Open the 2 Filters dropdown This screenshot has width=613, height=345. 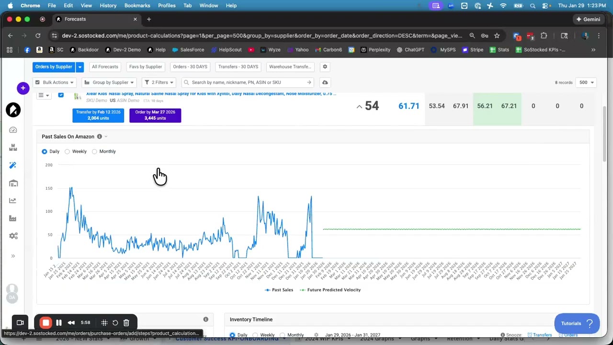pos(159,82)
